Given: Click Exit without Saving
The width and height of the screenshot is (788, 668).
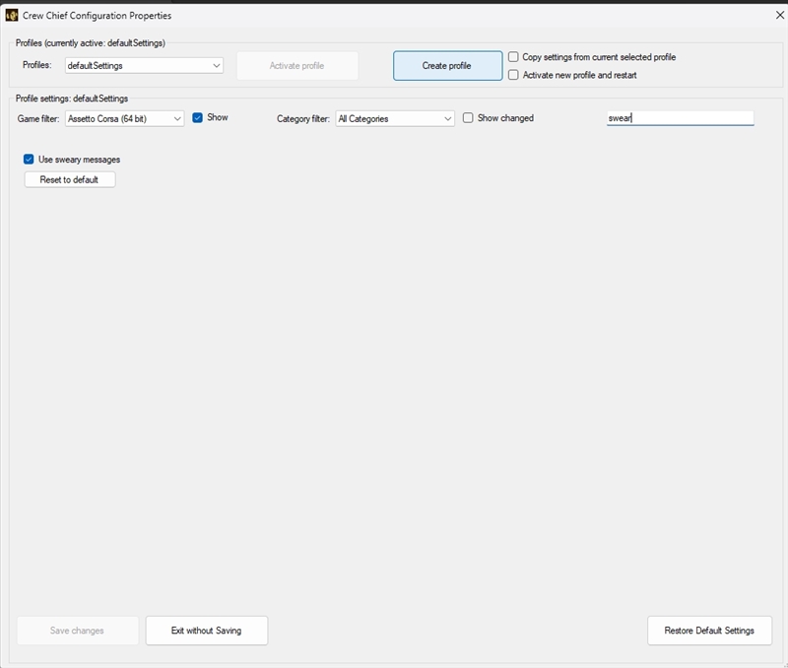Looking at the screenshot, I should tap(207, 631).
